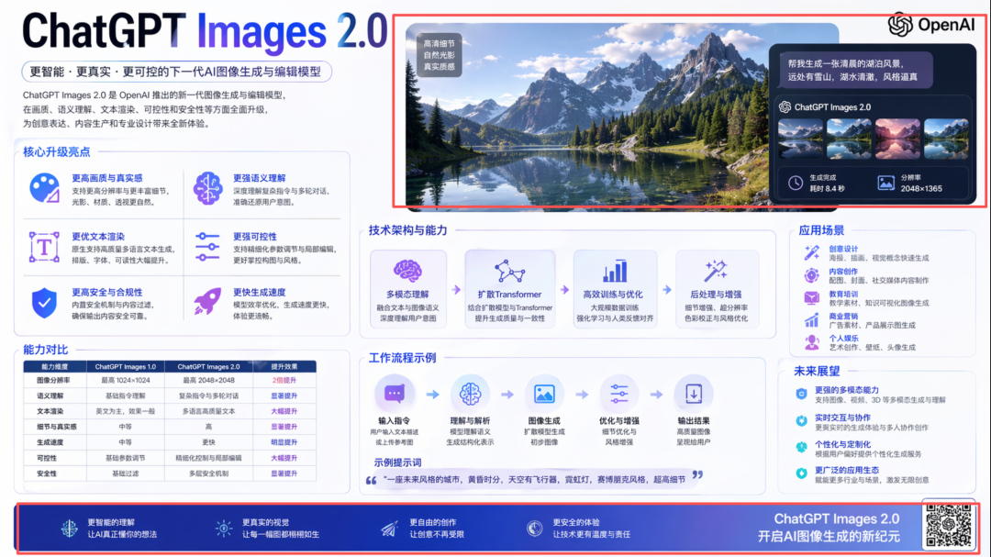Click the growth chart icon beside 商业营销
Image resolution: width=991 pixels, height=557 pixels.
point(811,320)
